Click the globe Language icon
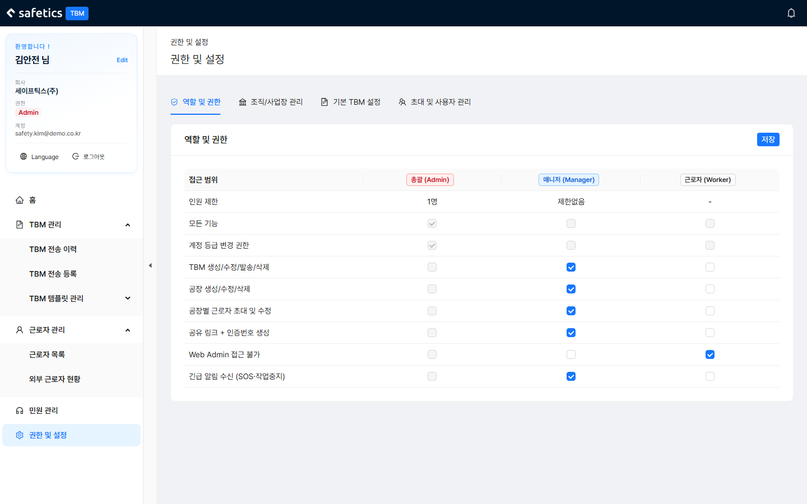Screen dimensions: 807x504 coord(24,156)
